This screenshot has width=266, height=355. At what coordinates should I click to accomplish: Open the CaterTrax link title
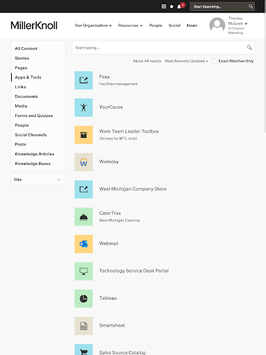[x=110, y=213]
